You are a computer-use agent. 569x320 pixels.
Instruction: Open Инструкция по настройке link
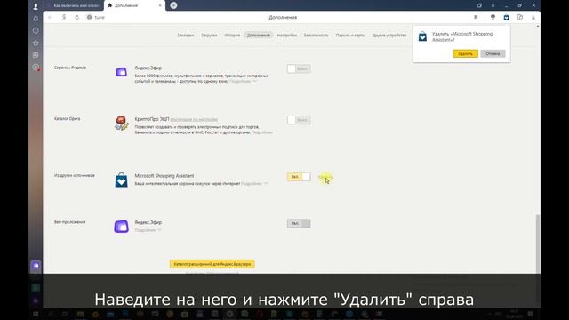(194, 119)
